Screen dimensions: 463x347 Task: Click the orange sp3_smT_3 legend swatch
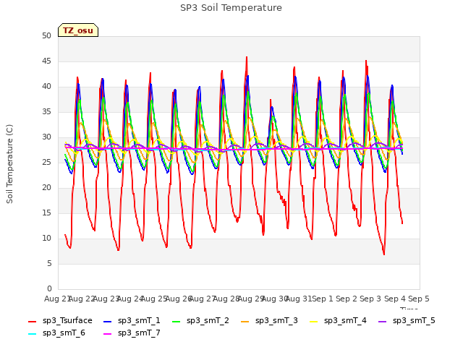click(245, 321)
